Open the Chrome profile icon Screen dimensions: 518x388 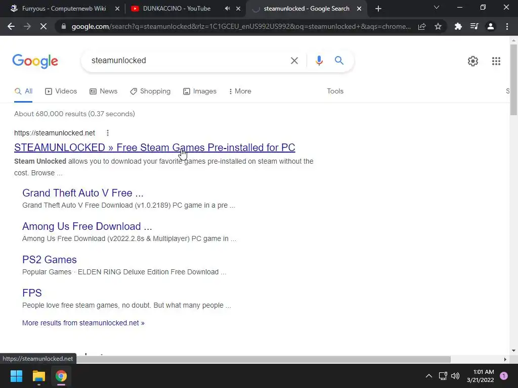491,26
